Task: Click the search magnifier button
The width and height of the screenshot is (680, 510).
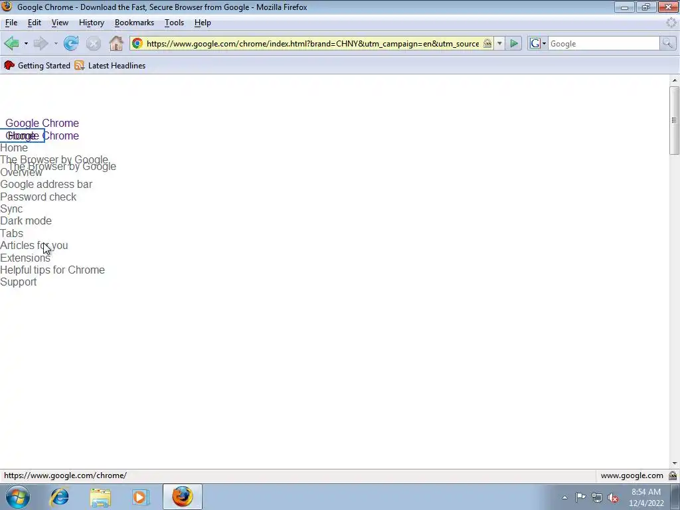Action: point(667,43)
